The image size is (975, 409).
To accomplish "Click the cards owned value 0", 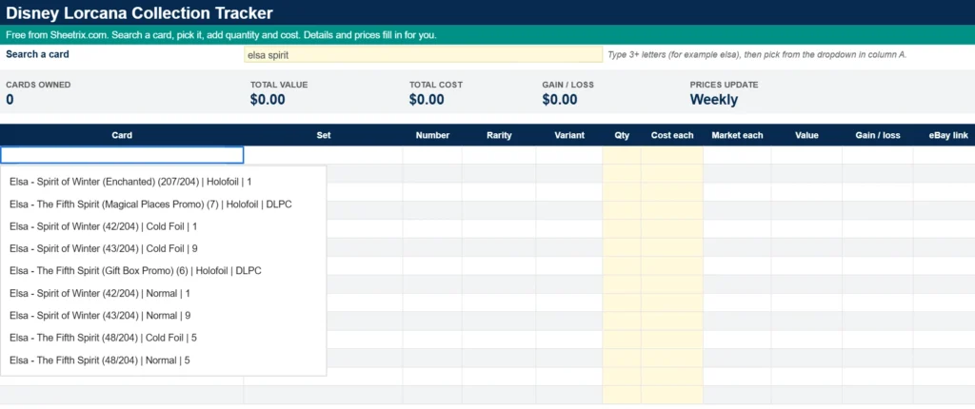I will click(10, 100).
